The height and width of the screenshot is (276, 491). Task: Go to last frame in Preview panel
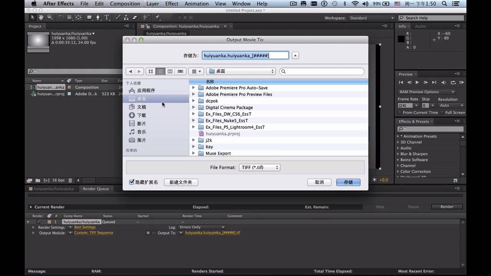point(434,82)
